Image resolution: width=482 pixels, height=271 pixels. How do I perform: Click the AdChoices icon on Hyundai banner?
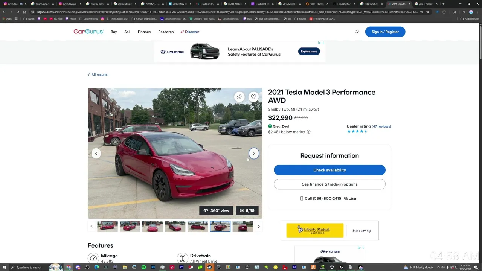pyautogui.click(x=319, y=43)
